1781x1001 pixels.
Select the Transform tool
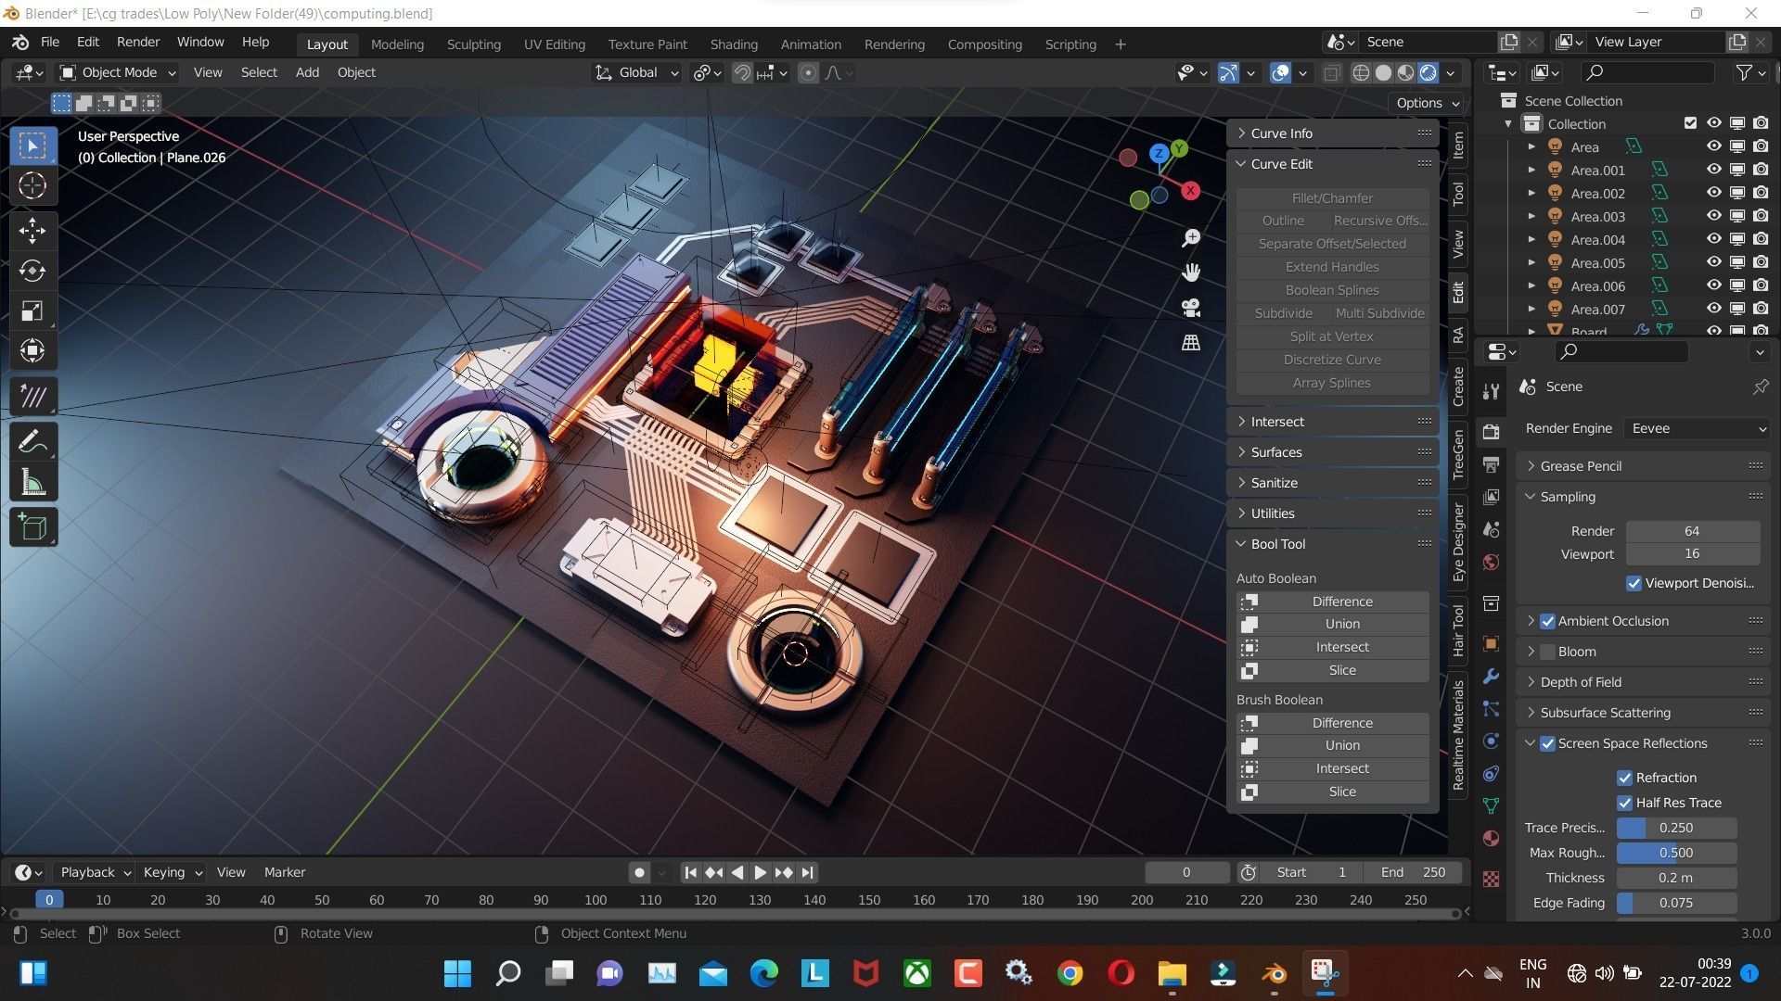pos(32,350)
